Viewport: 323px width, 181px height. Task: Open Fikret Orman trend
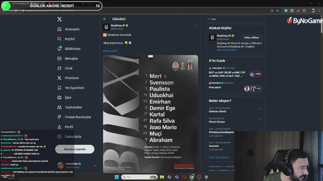coord(217,122)
